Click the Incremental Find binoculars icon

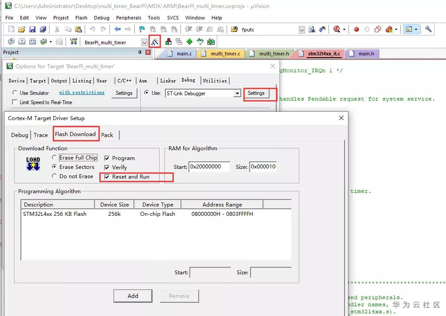click(322, 29)
